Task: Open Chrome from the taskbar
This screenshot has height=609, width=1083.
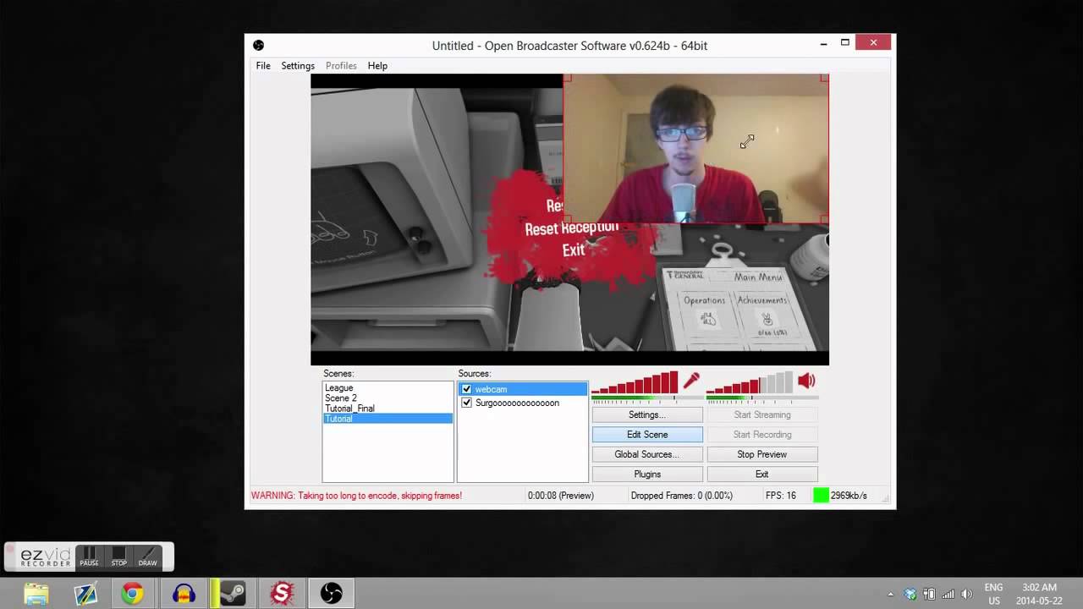Action: [x=132, y=594]
